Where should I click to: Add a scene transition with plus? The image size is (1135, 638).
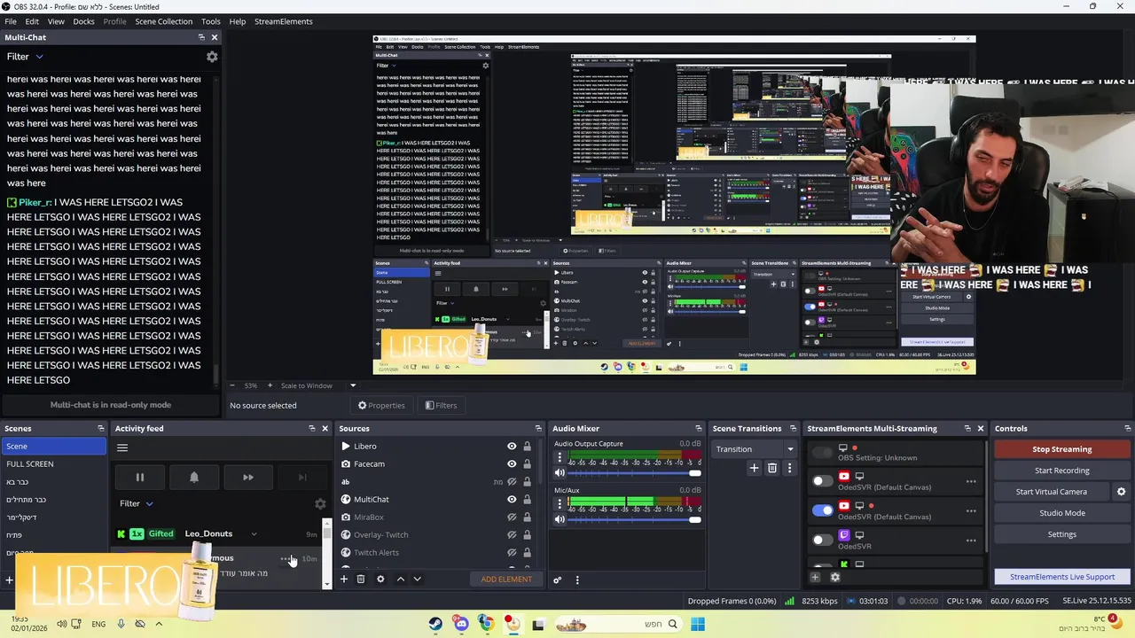coord(754,468)
